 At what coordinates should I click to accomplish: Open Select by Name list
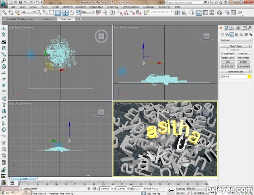45,12
